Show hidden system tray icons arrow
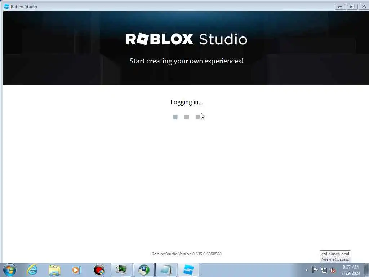This screenshot has width=369, height=277. (306, 271)
